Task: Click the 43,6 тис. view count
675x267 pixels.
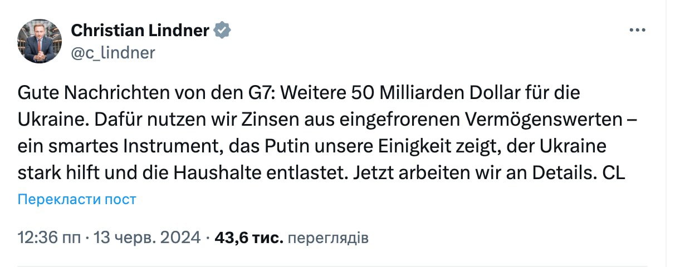Action: tap(249, 238)
